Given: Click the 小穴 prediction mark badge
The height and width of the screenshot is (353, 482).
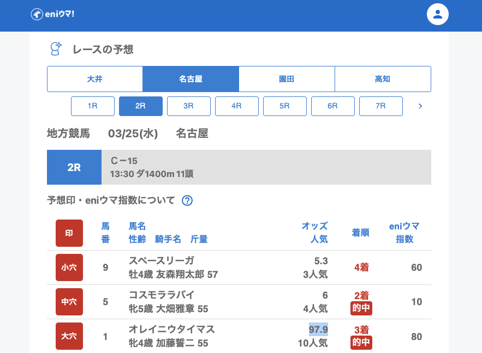Looking at the screenshot, I should (x=69, y=267).
